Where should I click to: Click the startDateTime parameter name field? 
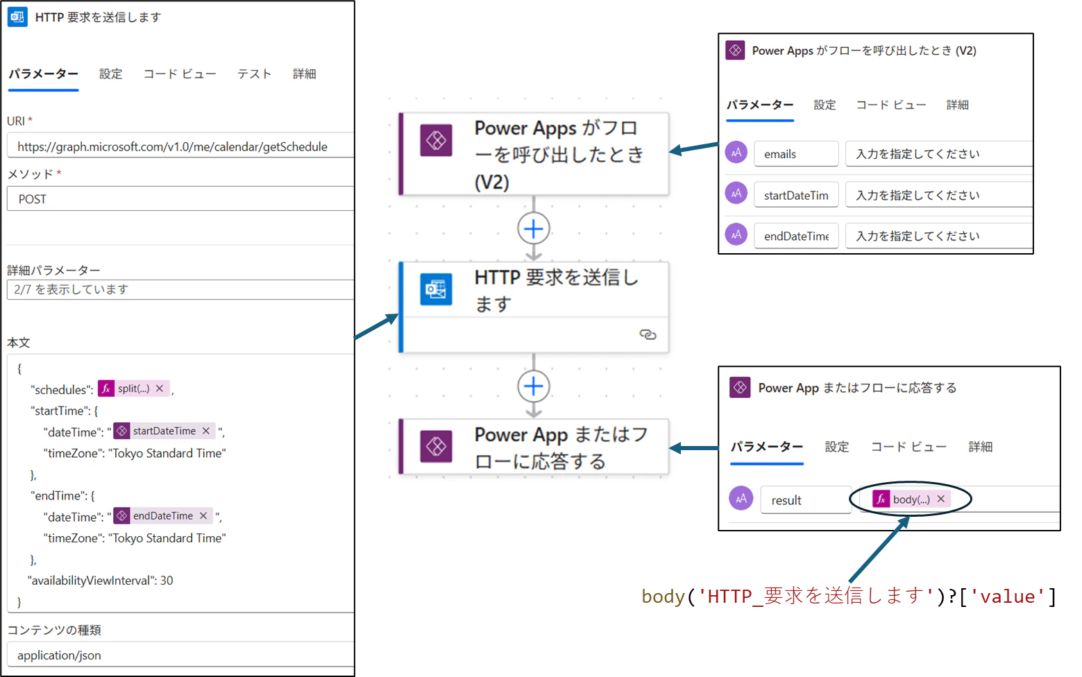coord(796,195)
